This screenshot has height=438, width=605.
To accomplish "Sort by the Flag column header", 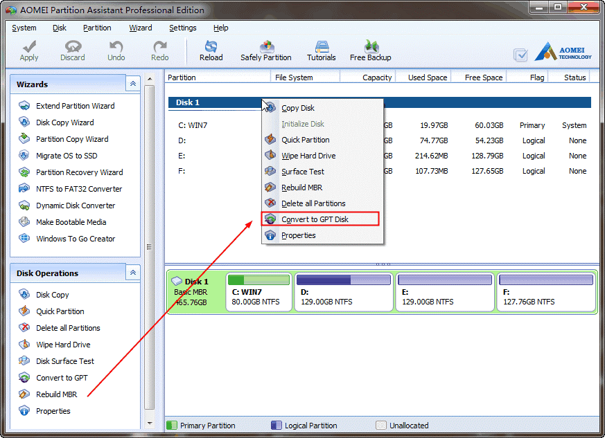I will pos(527,77).
